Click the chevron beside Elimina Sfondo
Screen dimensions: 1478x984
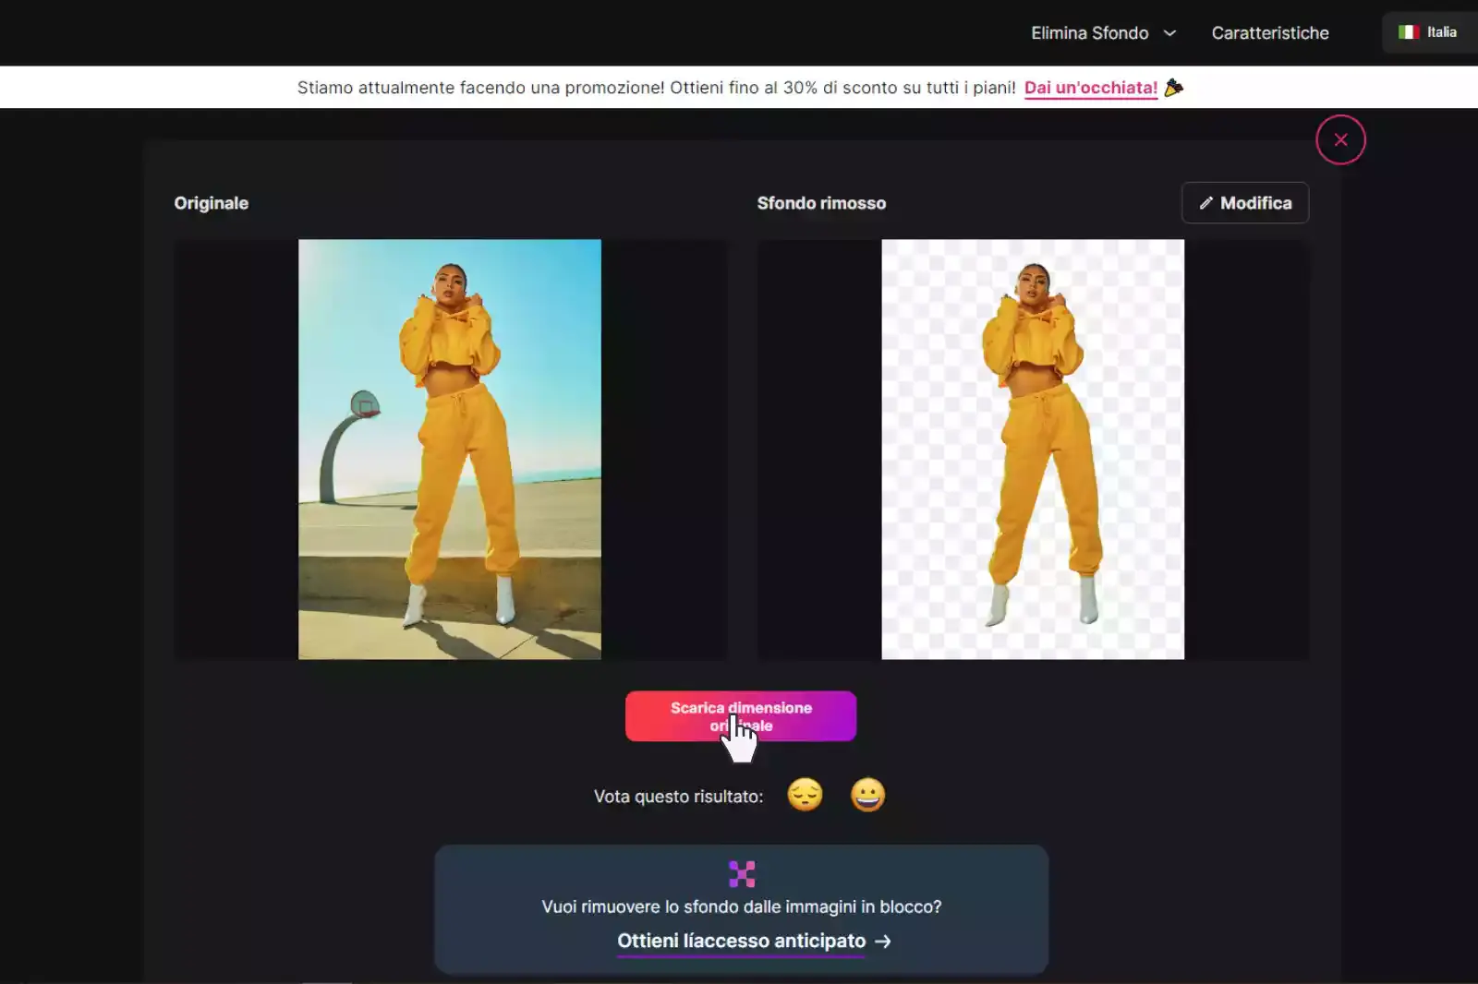coord(1169,33)
